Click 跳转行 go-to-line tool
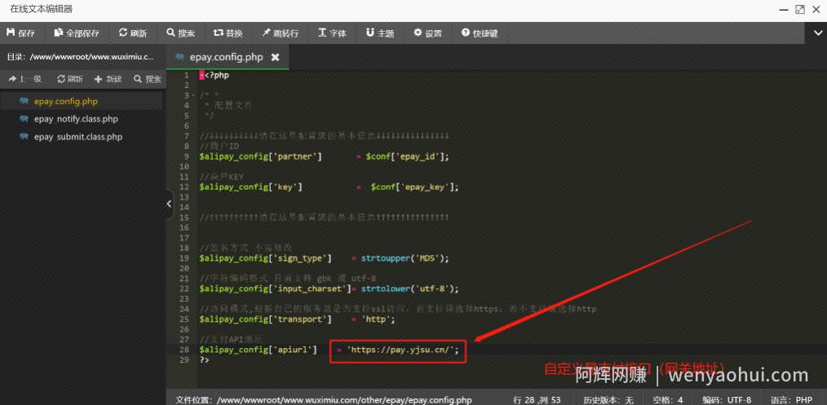Image resolution: width=827 pixels, height=405 pixels. [280, 33]
